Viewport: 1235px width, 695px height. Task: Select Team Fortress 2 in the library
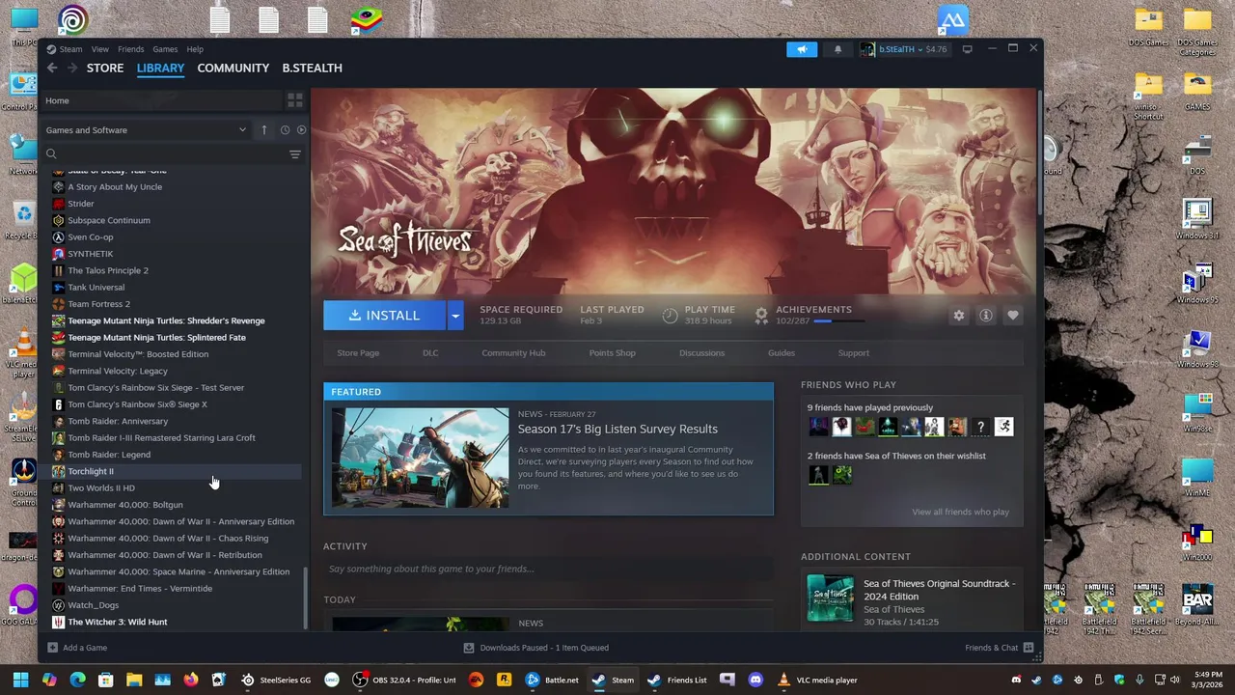[176, 304]
